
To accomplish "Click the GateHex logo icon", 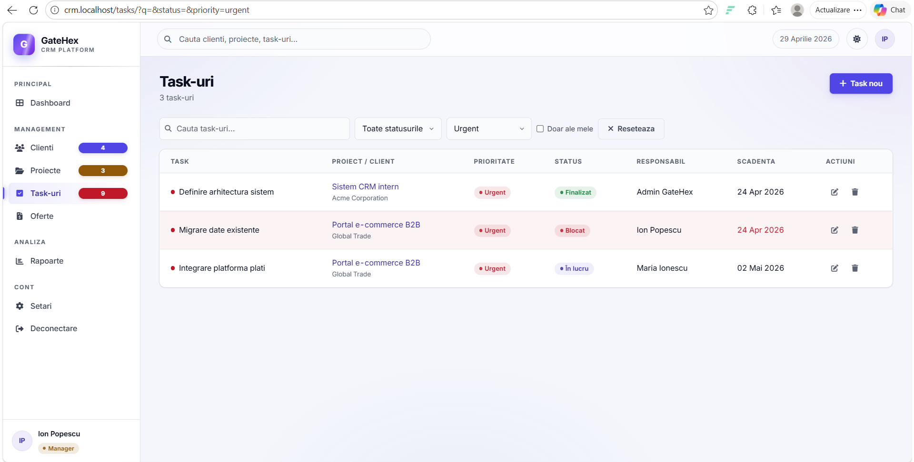I will (x=24, y=44).
